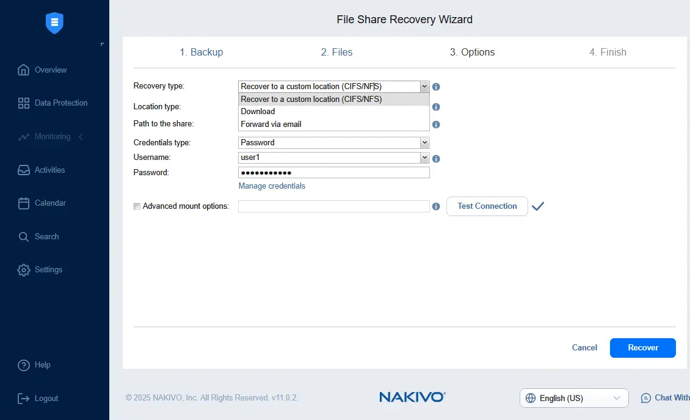Click the Test Connection button
Screen dimensions: 690x420
pyautogui.click(x=487, y=206)
